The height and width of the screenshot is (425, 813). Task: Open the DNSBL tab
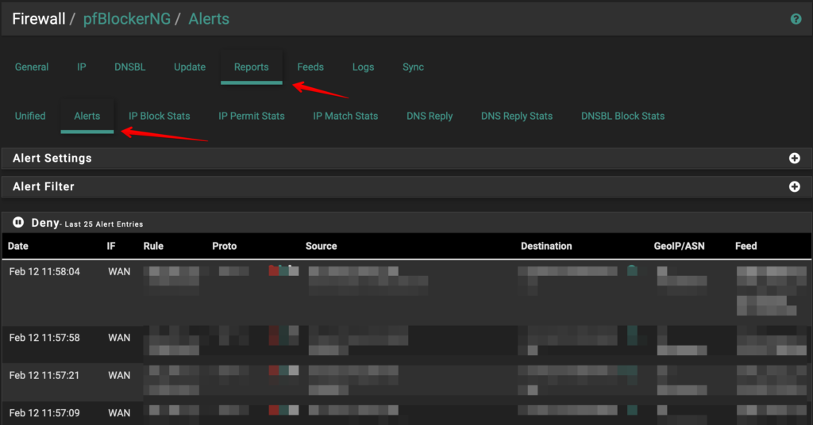(x=129, y=67)
